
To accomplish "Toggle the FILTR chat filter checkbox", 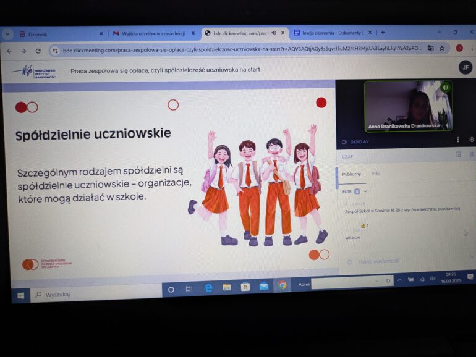I will (357, 191).
